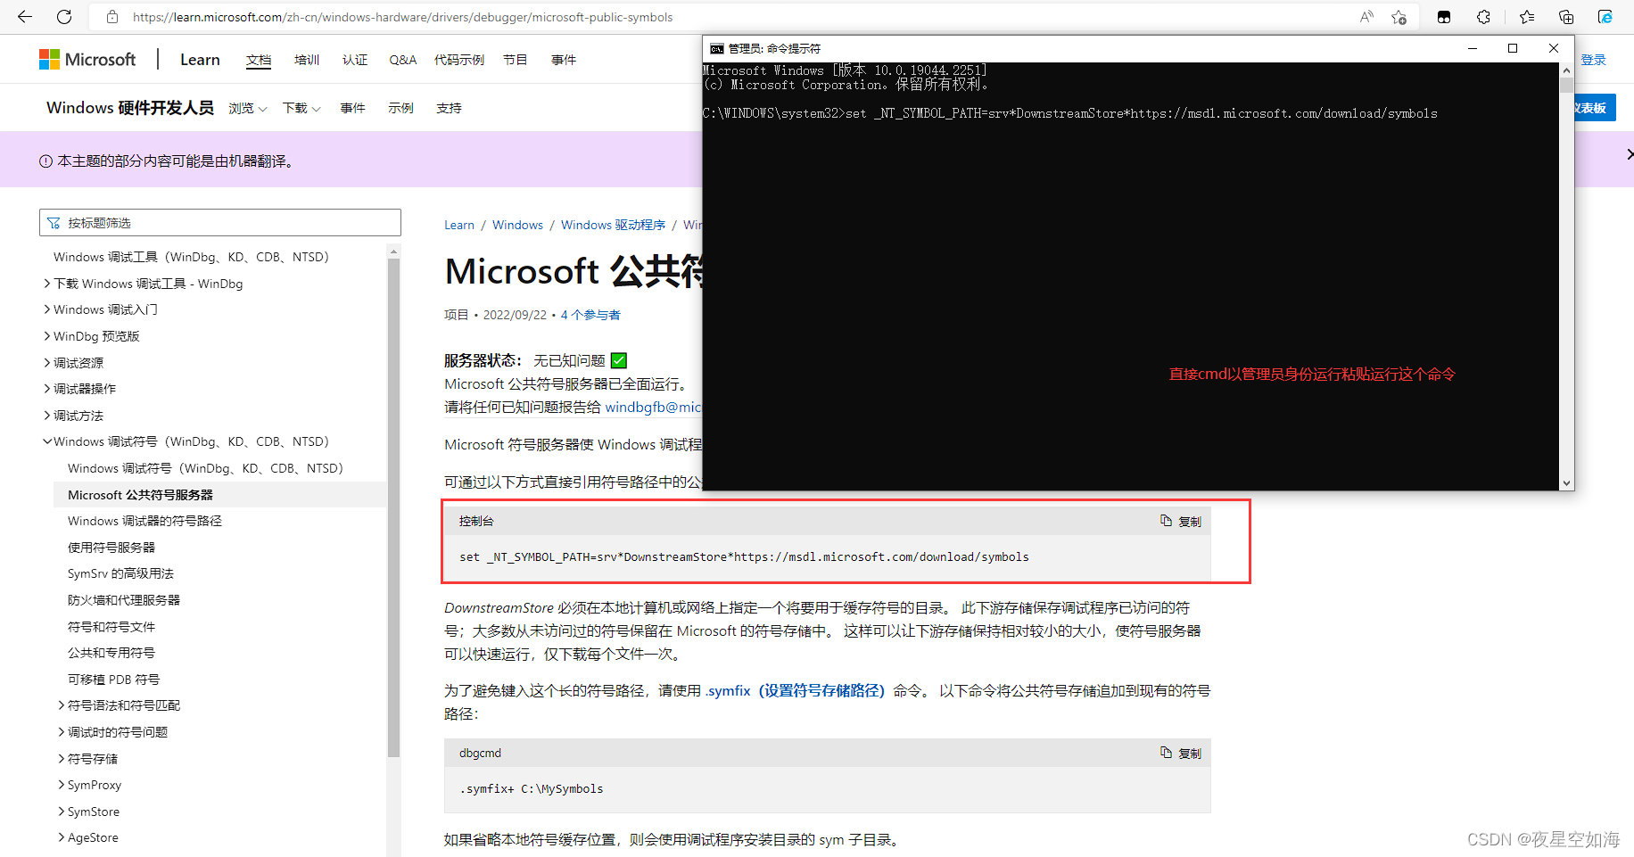View site permissions via address bar icon

[x=111, y=16]
